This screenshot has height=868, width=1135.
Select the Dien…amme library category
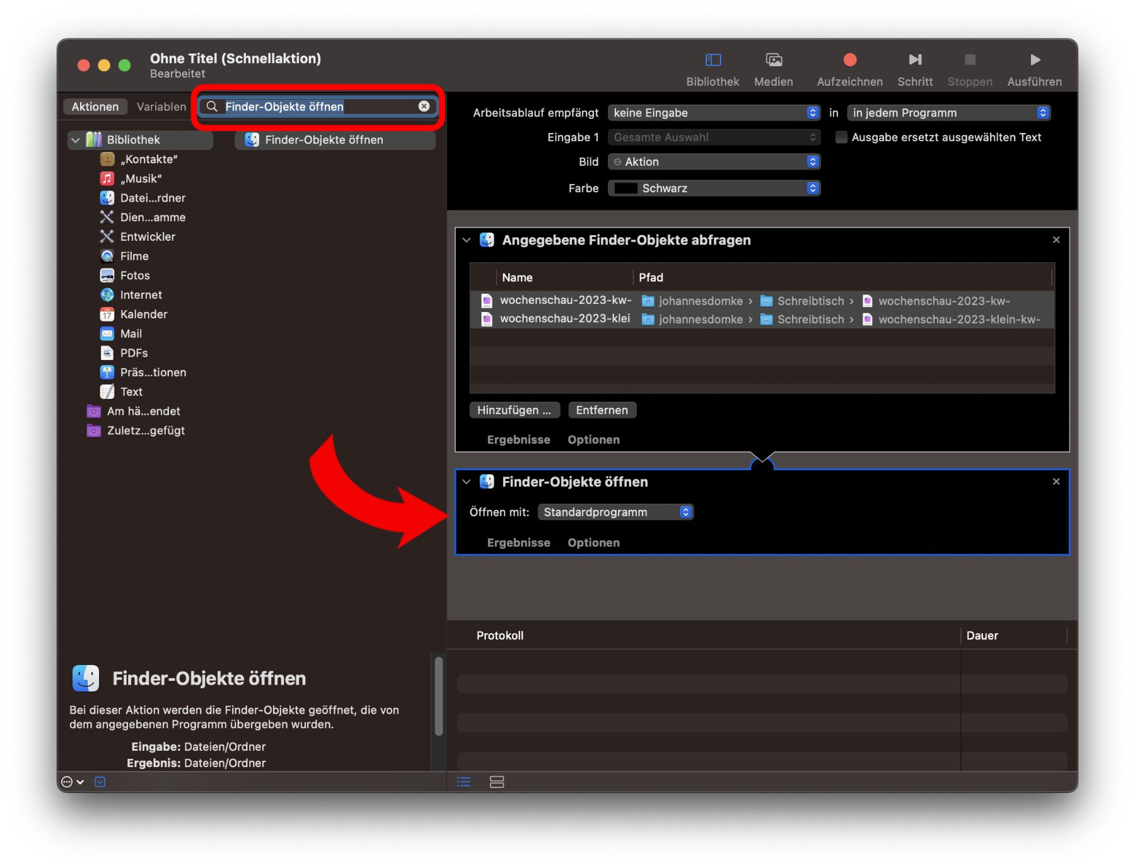click(153, 217)
